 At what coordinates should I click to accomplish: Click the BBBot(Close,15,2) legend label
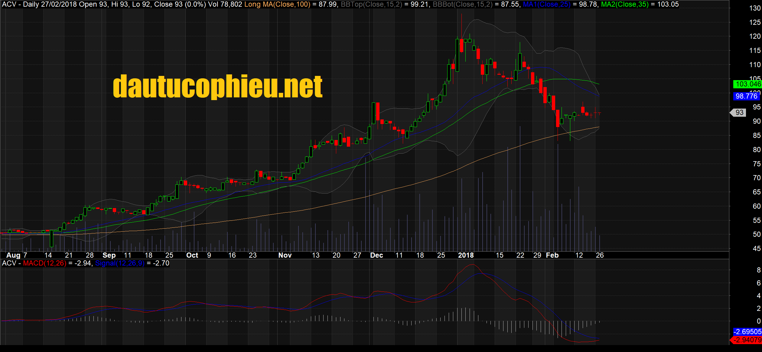pos(463,4)
